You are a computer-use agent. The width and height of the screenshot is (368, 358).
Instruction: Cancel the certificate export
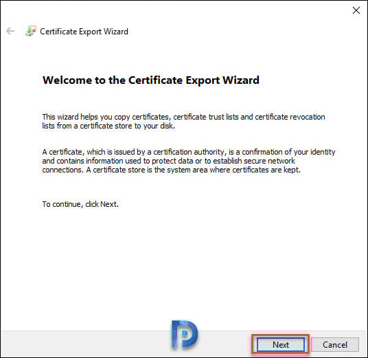click(x=335, y=345)
